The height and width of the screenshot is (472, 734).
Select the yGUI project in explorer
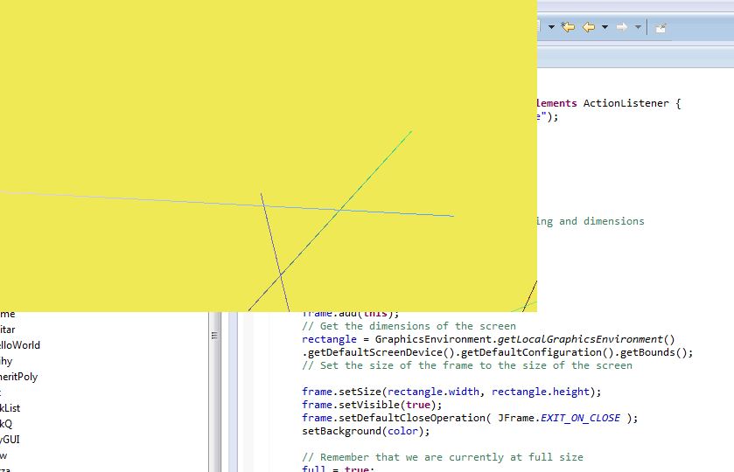(10, 440)
